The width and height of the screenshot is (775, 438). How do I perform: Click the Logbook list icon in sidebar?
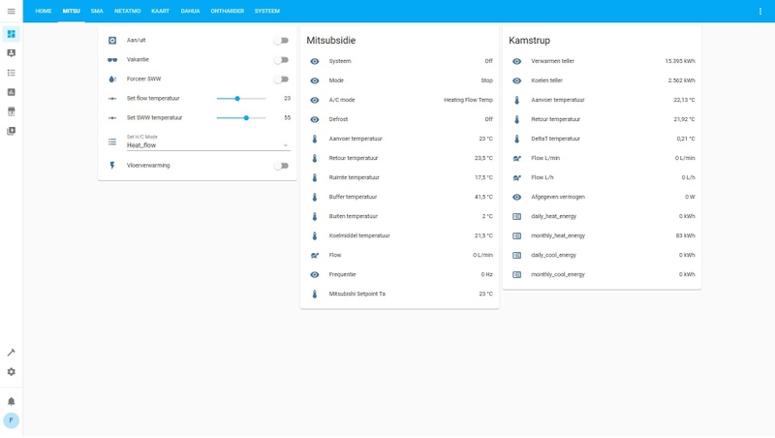pos(11,73)
